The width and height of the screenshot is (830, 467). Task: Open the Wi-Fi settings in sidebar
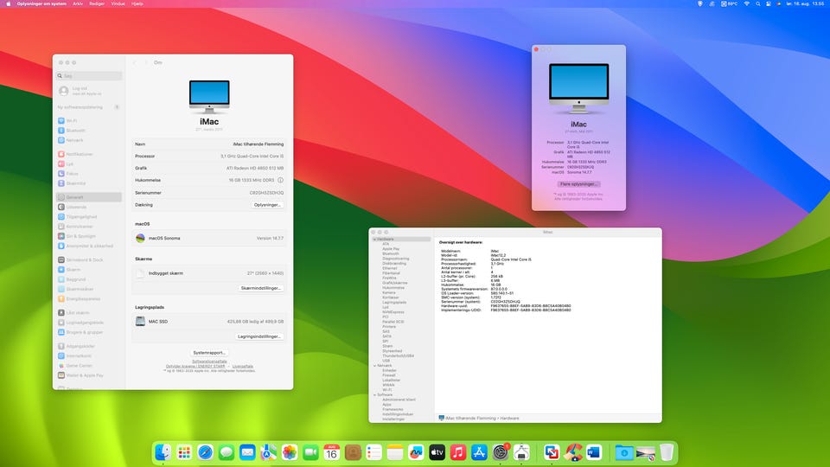point(72,120)
